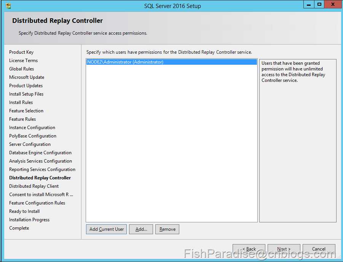Click the Distributed Replay Client step
This screenshot has height=262, width=343.
pos(34,186)
